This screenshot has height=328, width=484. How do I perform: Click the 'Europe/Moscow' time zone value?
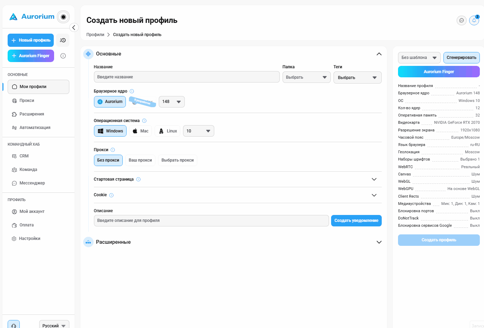(466, 138)
